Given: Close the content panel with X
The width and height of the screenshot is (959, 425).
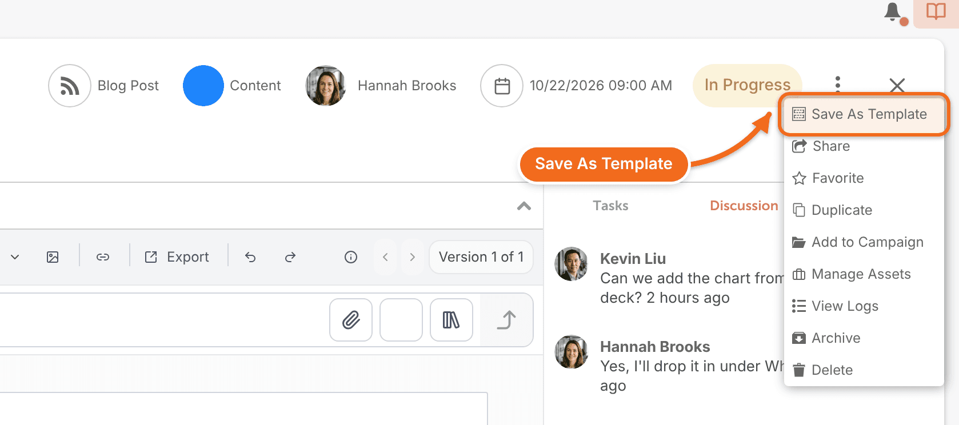Looking at the screenshot, I should click(897, 86).
